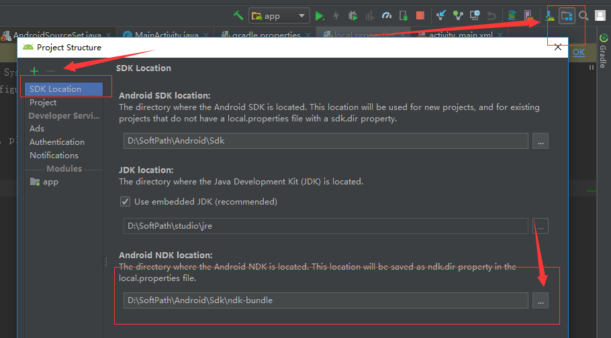Select Notifications in the sidebar
The image size is (611, 338).
pos(54,155)
